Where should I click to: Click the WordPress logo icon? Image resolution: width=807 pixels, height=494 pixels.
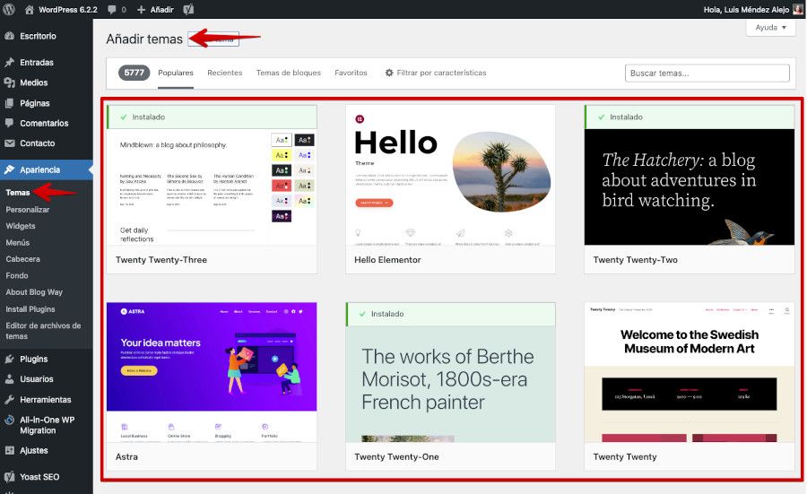[9, 9]
